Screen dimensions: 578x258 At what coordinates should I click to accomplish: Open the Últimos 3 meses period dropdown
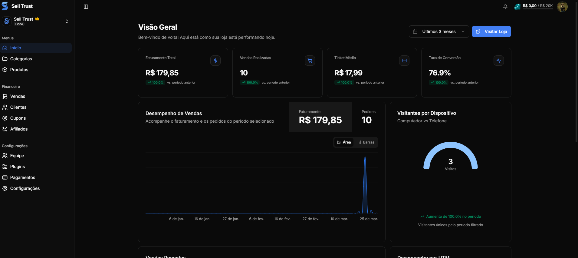(x=439, y=31)
